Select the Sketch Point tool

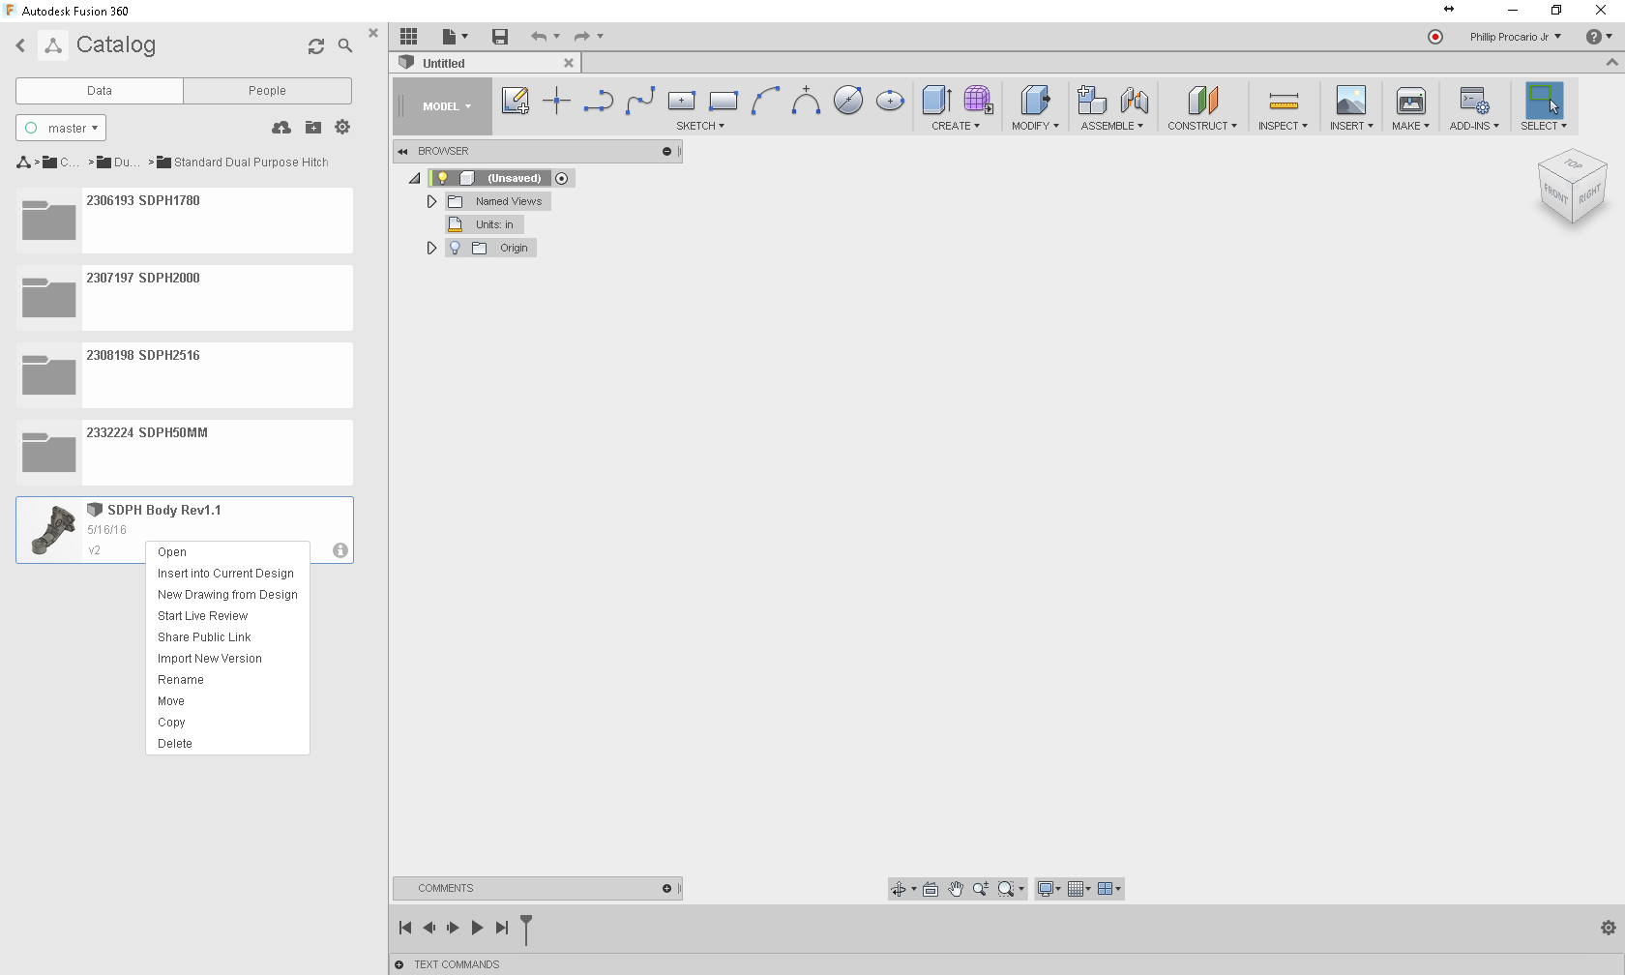coord(556,100)
